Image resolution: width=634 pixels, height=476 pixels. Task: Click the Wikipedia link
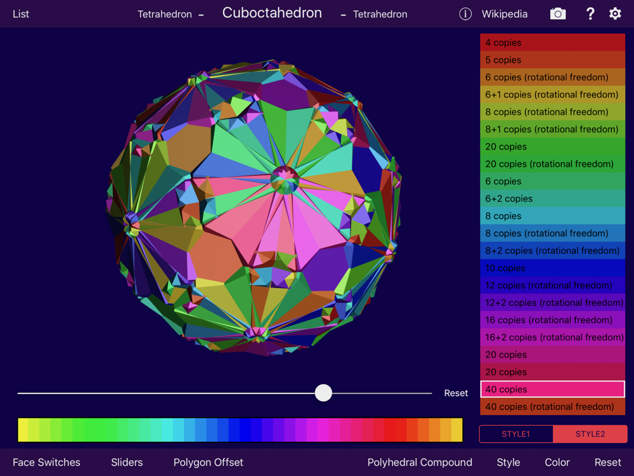[x=505, y=14]
